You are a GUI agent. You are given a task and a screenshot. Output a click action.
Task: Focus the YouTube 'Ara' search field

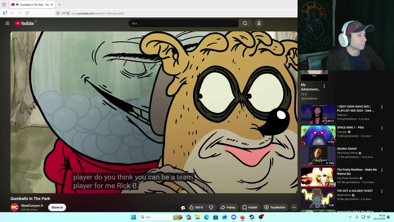coord(183,23)
